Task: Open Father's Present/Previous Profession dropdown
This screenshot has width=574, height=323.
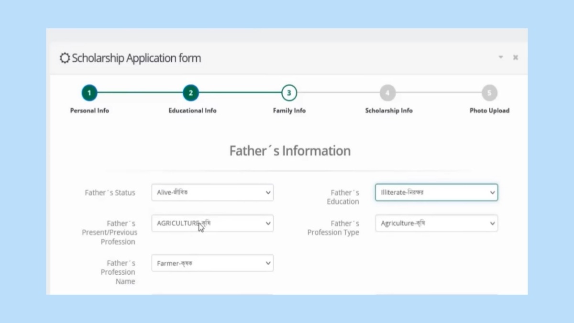Action: click(212, 223)
